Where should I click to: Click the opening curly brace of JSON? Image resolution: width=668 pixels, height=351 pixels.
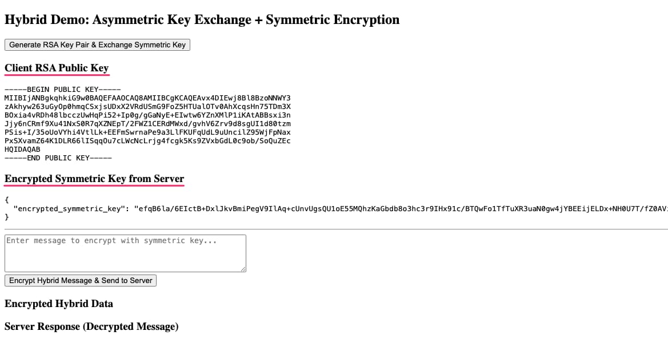7,200
